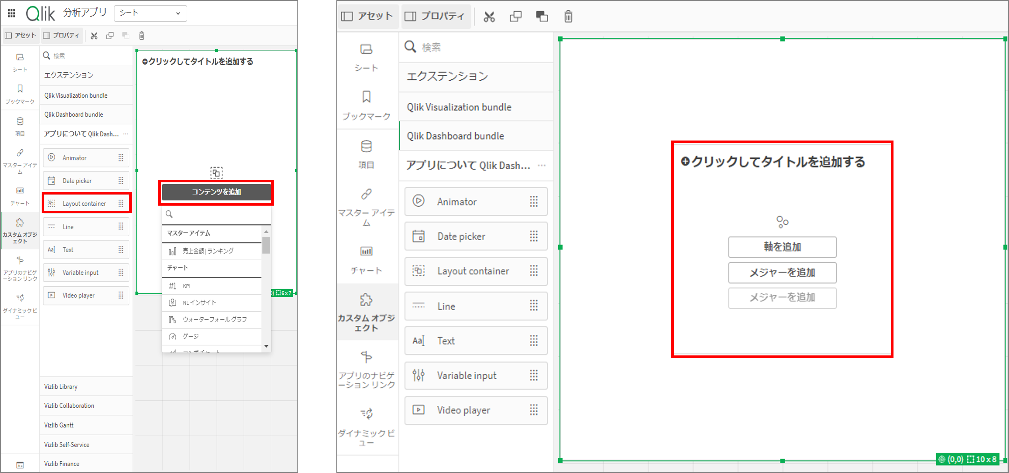Open カスタム オブジェクト in left screenshot sidebar
Viewport: 1009px width, 473px height.
[x=20, y=231]
